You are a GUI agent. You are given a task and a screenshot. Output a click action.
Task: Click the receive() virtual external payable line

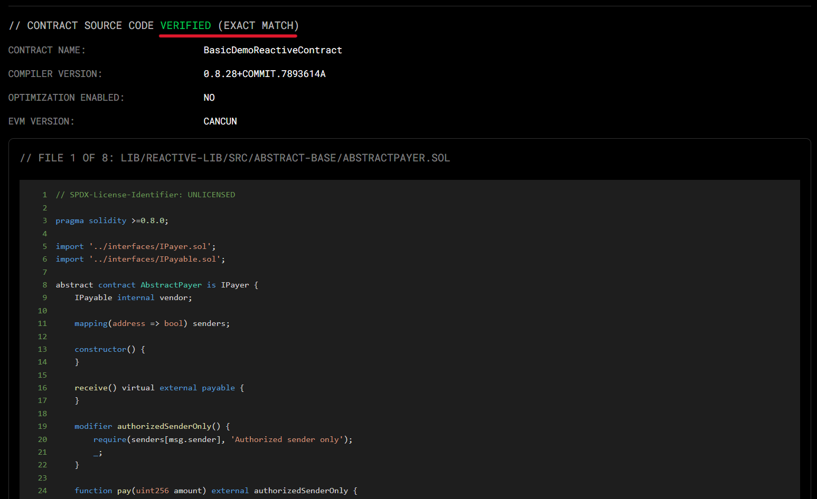click(159, 388)
